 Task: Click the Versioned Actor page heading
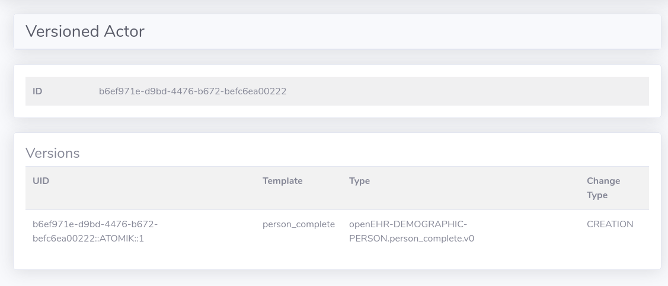tap(85, 31)
